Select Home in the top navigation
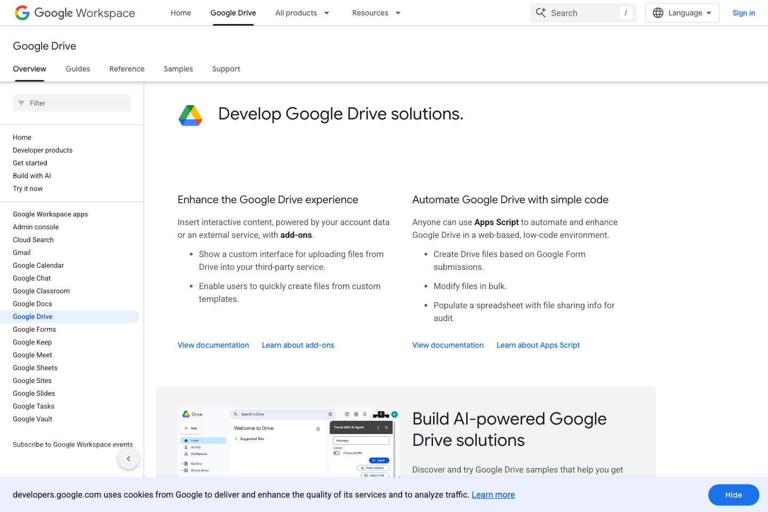768x512 pixels. coord(180,12)
